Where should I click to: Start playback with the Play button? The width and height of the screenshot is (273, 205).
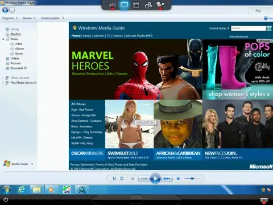pos(155,178)
